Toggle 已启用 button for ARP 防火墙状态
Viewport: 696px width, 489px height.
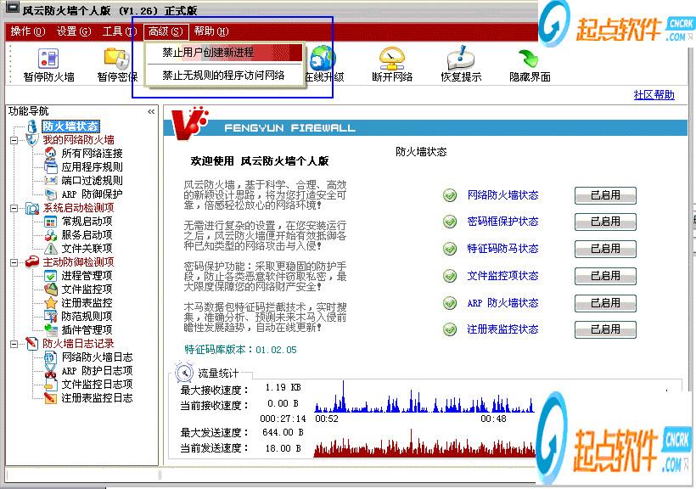coord(605,303)
